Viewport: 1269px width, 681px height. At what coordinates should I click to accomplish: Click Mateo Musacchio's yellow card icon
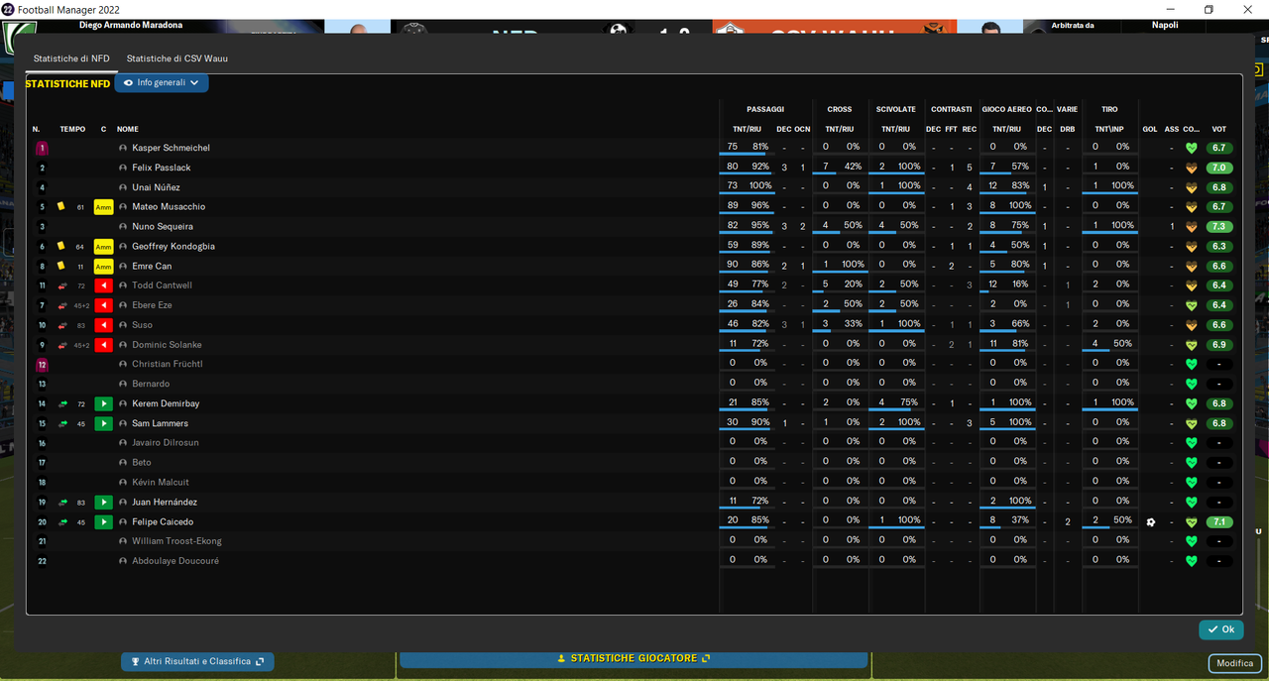point(60,206)
